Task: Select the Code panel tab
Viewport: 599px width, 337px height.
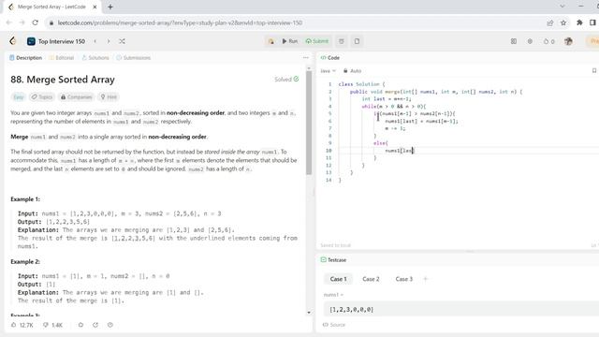Action: point(330,58)
